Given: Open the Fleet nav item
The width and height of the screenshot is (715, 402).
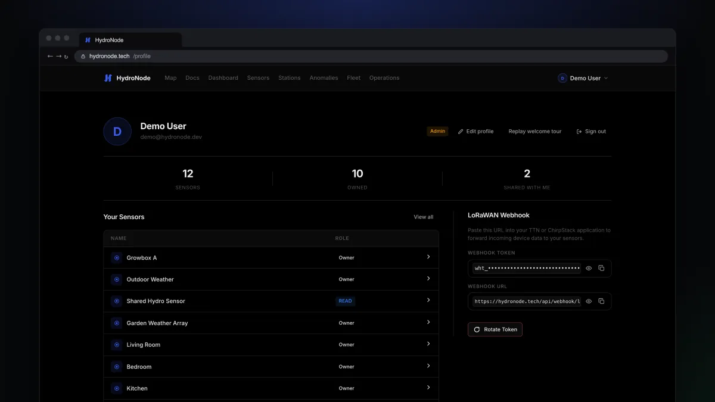Looking at the screenshot, I should [x=354, y=78].
